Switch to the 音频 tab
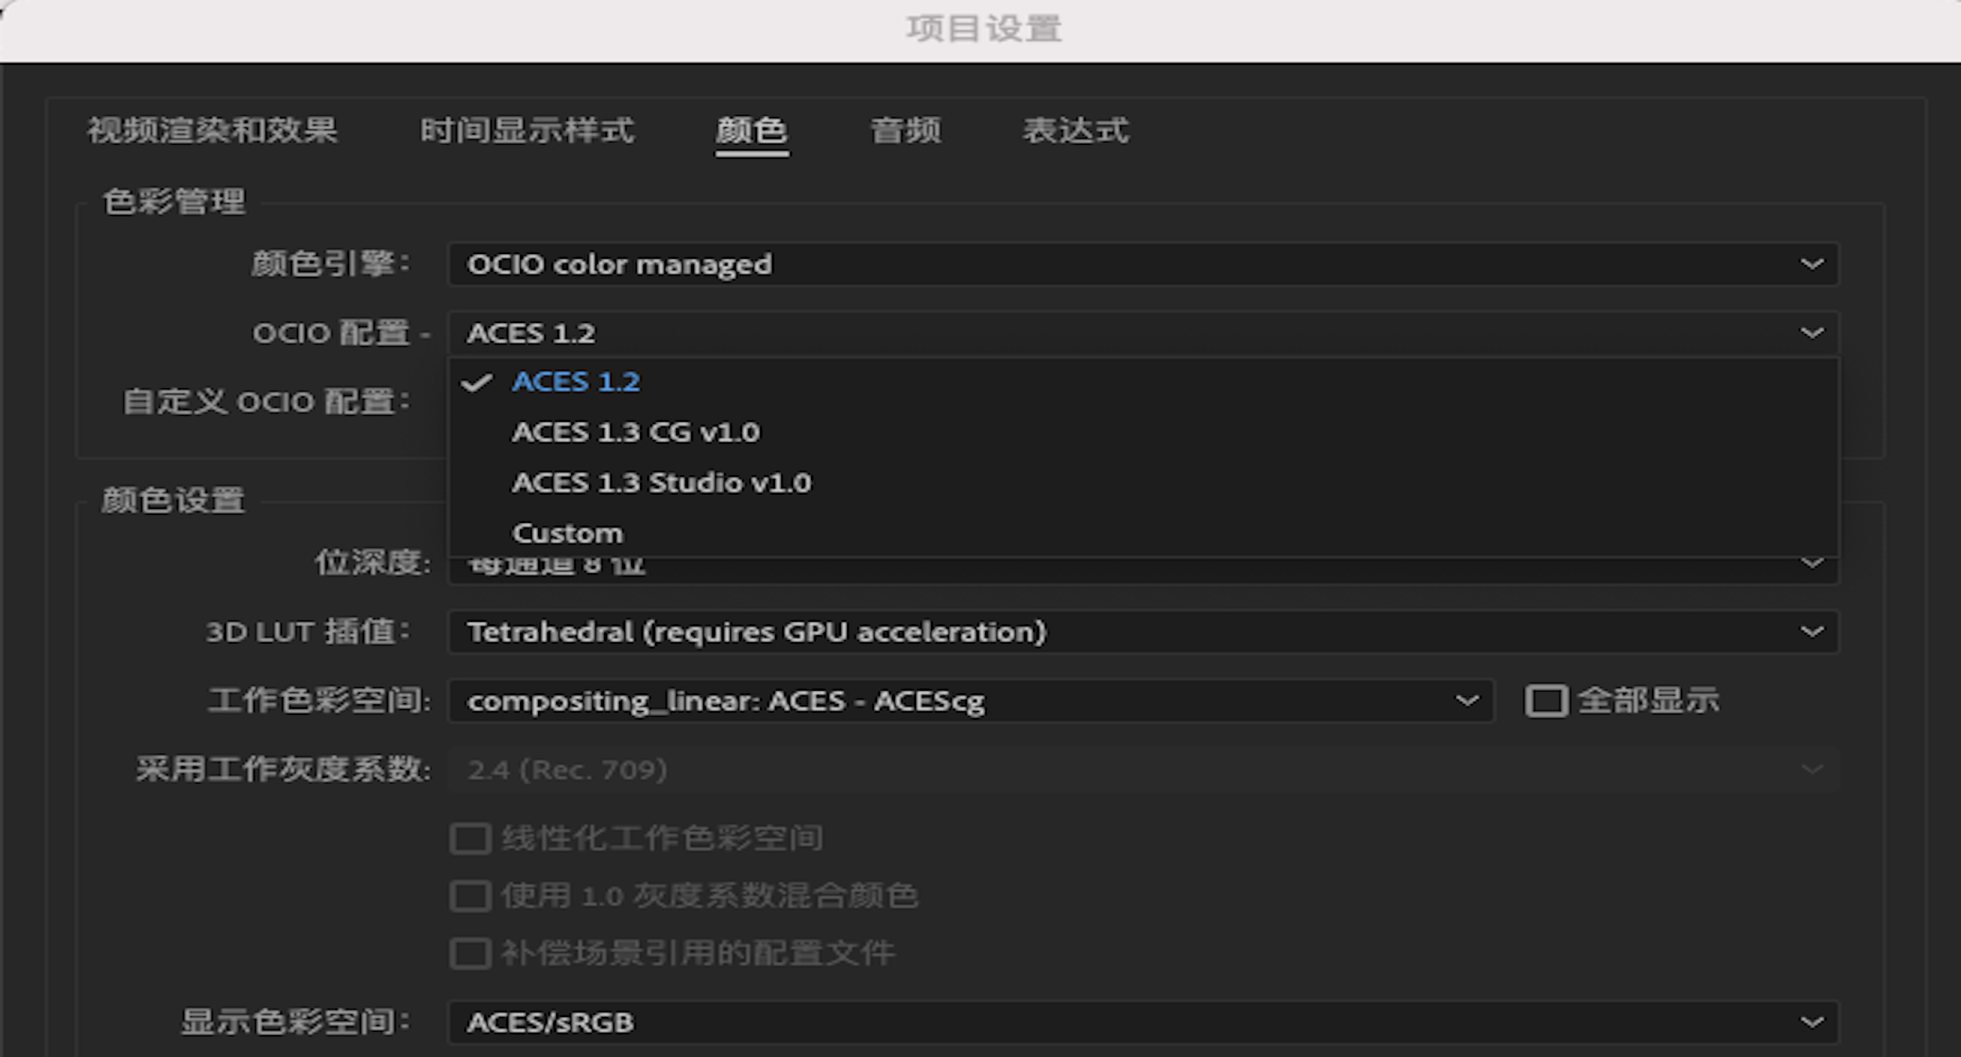 pyautogui.click(x=906, y=131)
